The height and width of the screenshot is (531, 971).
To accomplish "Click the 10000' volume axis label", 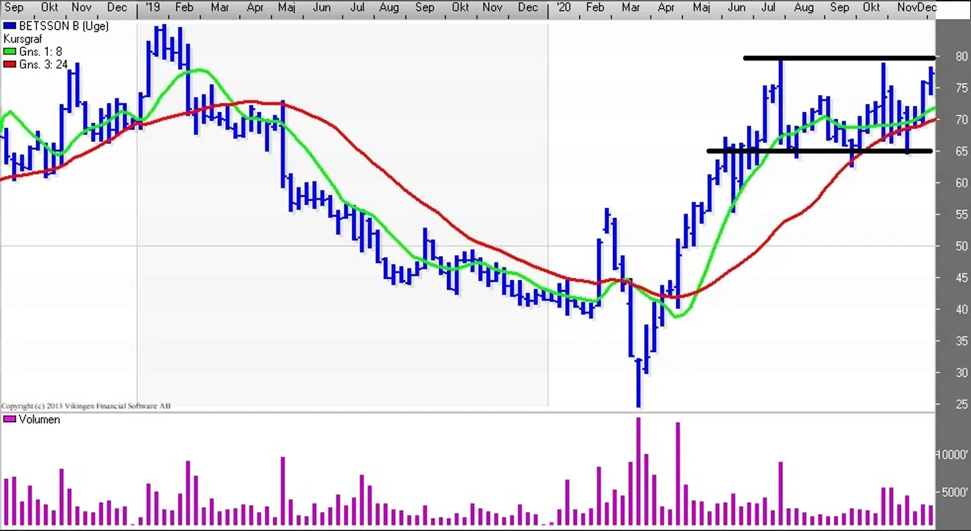I will (952, 455).
